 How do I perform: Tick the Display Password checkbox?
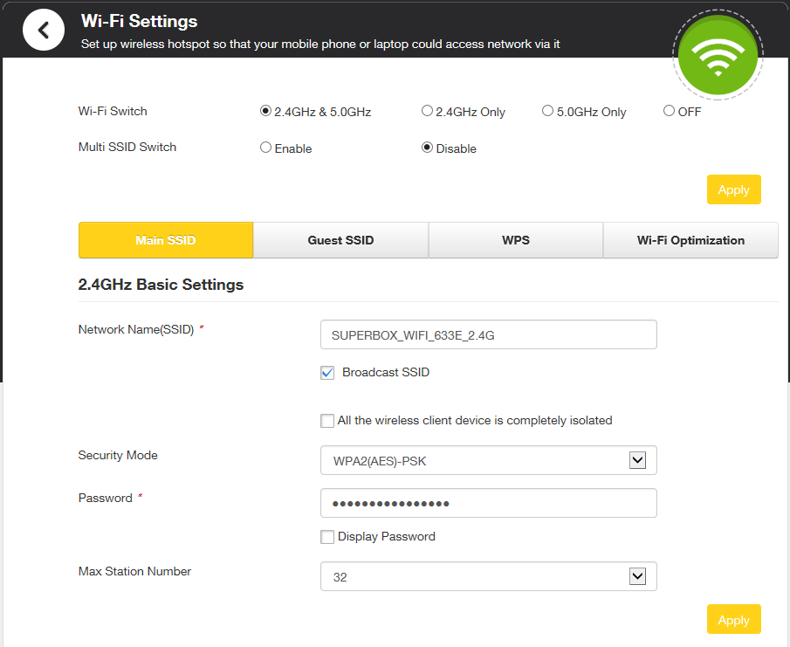tap(327, 537)
